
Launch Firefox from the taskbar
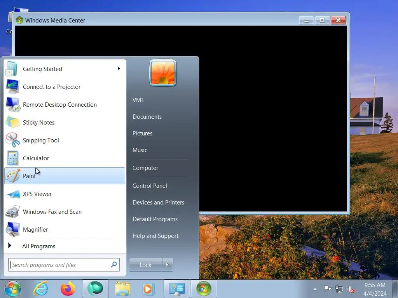pyautogui.click(x=68, y=289)
